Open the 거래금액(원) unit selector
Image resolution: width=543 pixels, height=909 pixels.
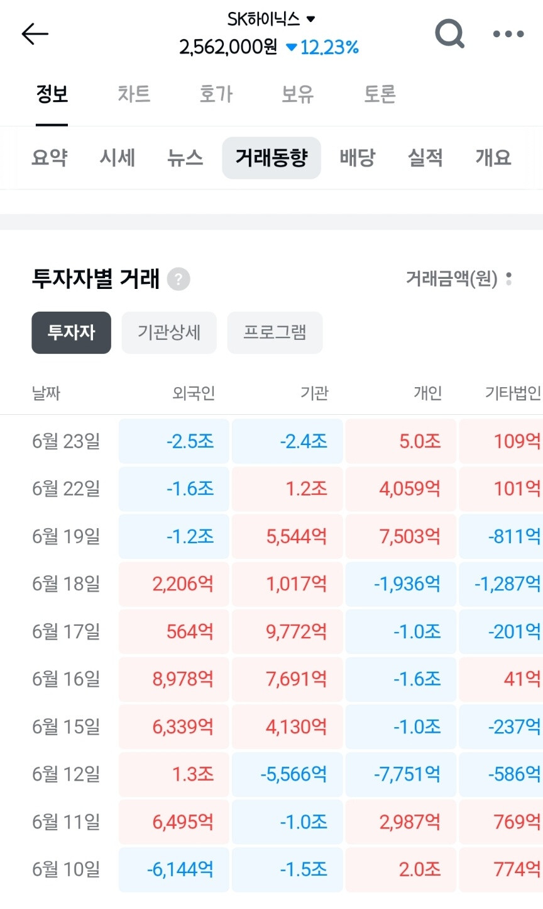pyautogui.click(x=459, y=278)
